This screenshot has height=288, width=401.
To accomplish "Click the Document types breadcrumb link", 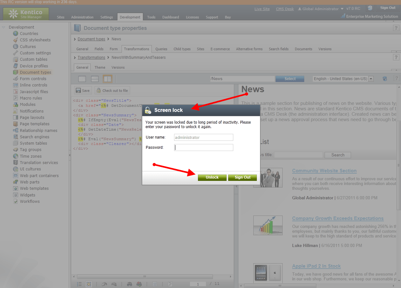I will coord(91,39).
